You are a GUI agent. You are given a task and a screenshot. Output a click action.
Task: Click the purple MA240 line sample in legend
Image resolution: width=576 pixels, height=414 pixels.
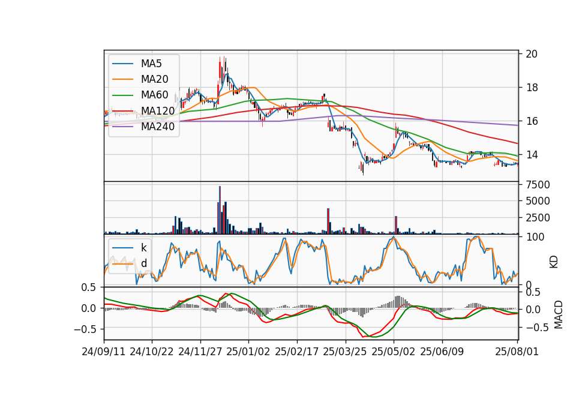[122, 127]
